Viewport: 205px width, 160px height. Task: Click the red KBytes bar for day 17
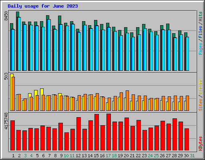click(109, 132)
